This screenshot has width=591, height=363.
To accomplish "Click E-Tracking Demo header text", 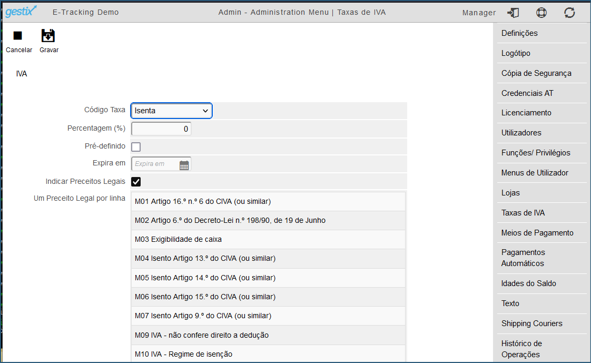I will (85, 12).
